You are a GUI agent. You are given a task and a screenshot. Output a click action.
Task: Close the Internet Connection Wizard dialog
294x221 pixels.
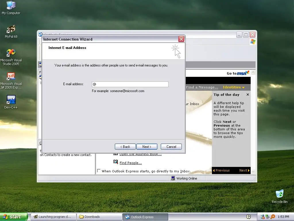(x=181, y=39)
